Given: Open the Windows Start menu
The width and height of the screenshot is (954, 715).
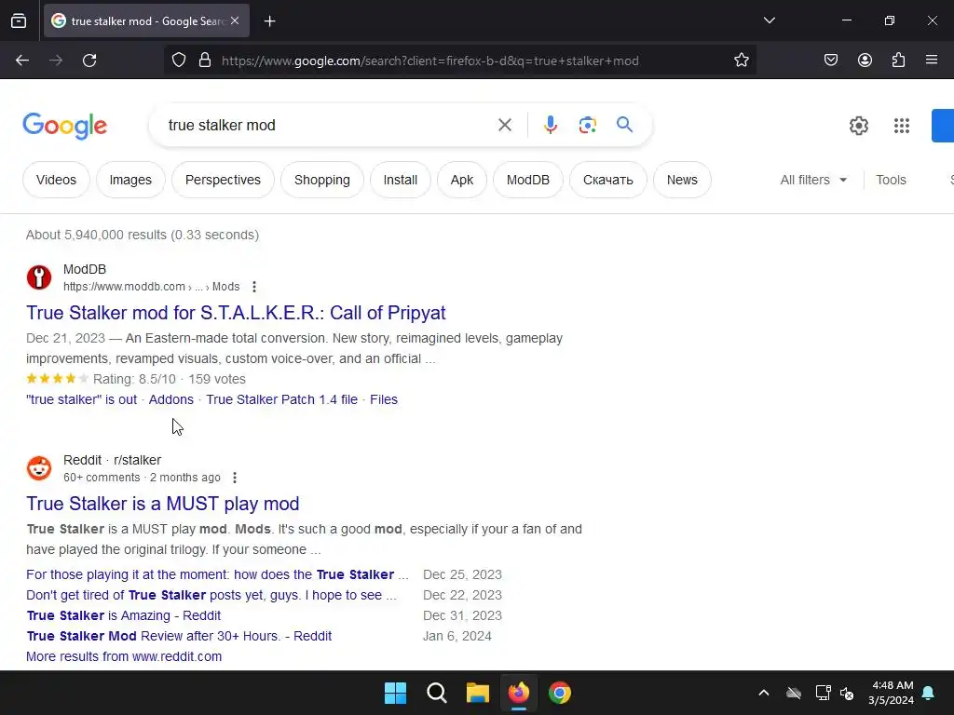Looking at the screenshot, I should click(395, 693).
